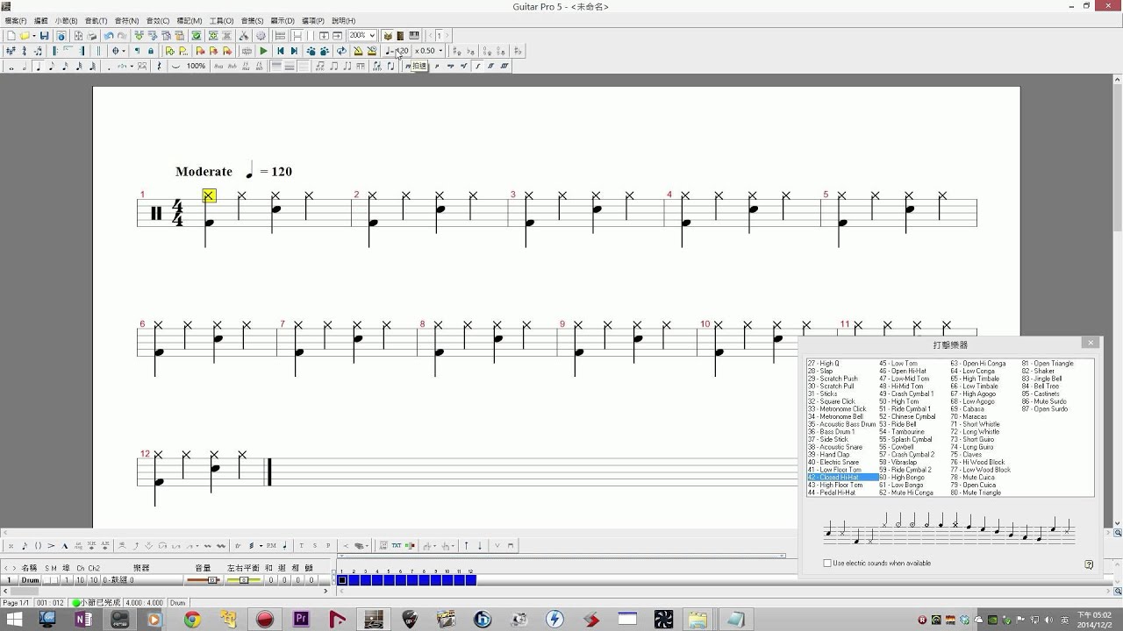The width and height of the screenshot is (1123, 631).
Task: Select eighth note duration icon
Action: [x=52, y=66]
